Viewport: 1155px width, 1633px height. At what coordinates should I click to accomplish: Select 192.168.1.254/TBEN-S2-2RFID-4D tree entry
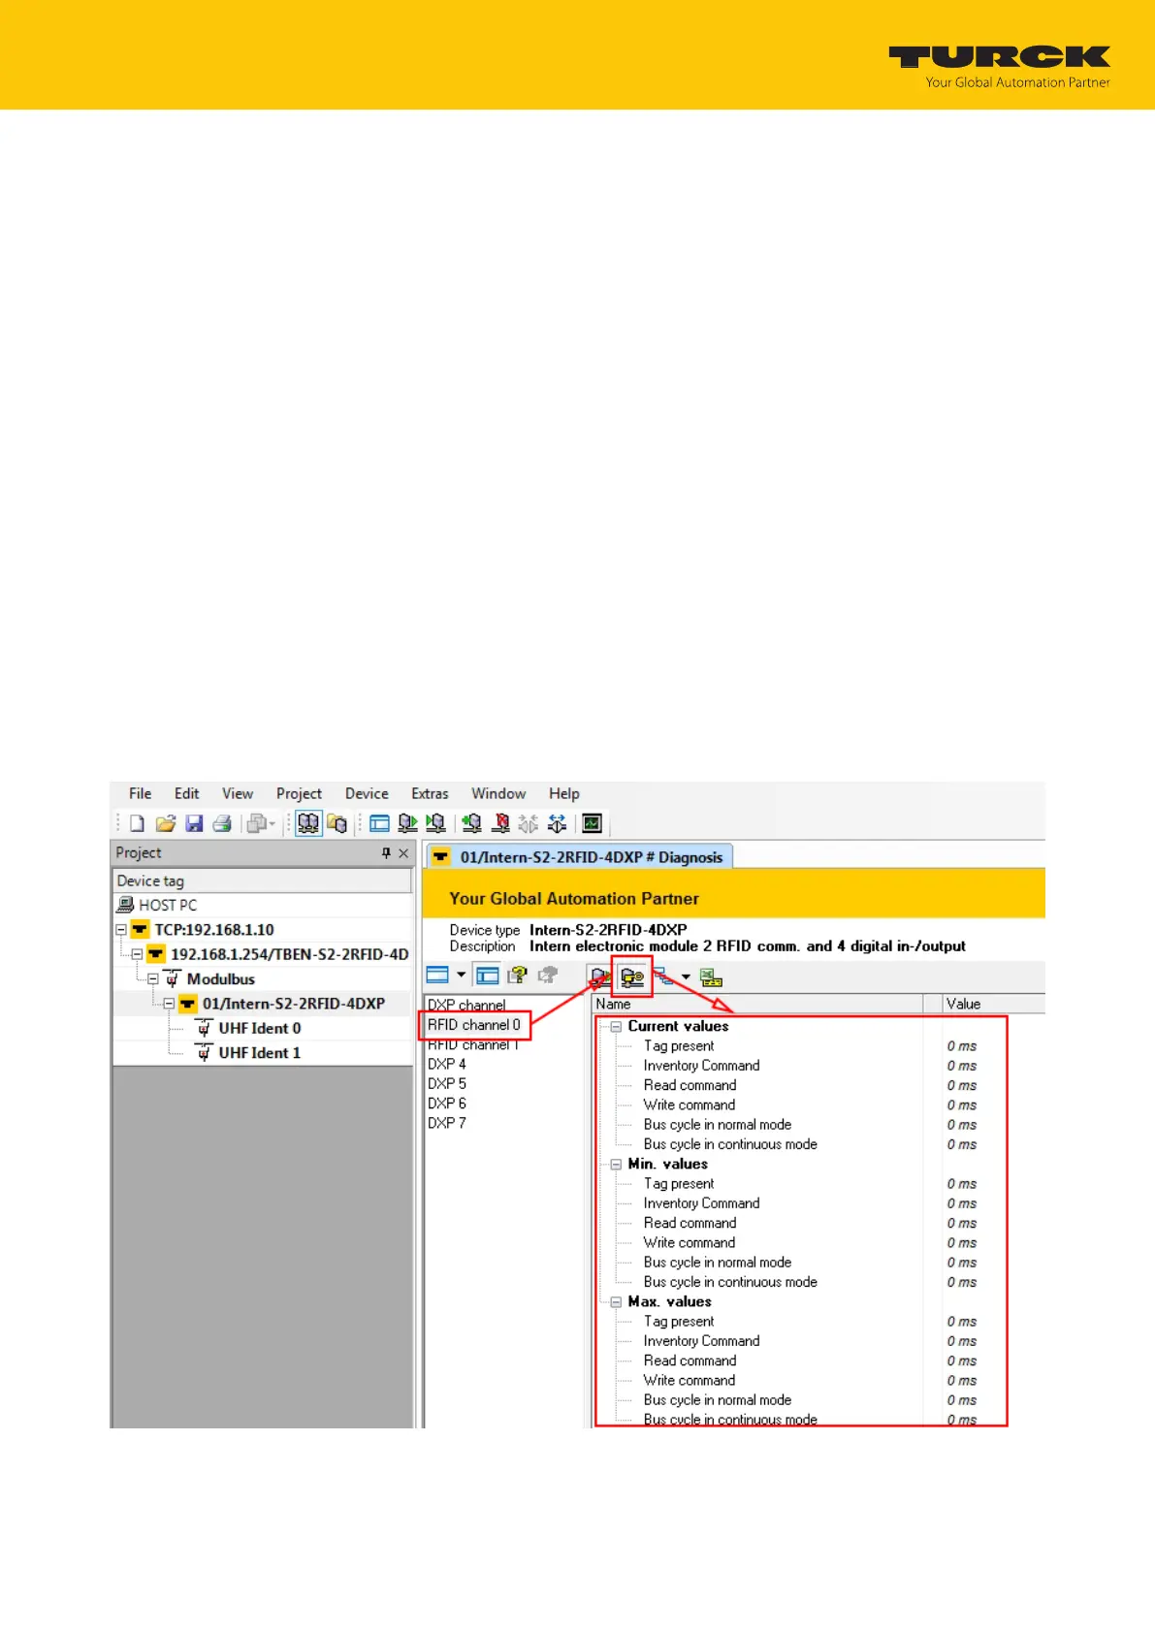(x=289, y=954)
